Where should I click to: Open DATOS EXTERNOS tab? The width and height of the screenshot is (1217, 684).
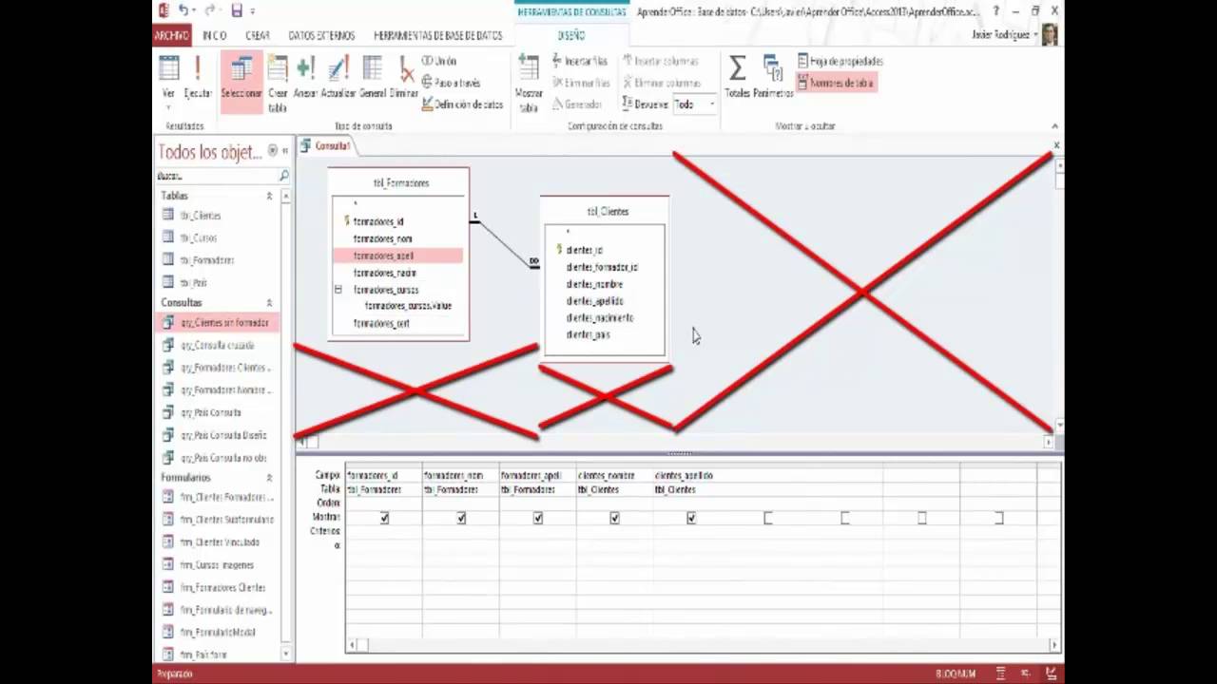coord(321,35)
